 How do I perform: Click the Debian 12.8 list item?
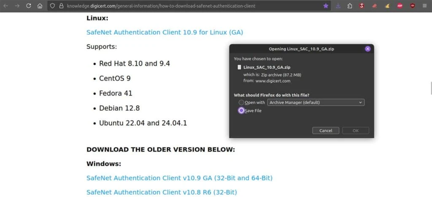tap(119, 108)
